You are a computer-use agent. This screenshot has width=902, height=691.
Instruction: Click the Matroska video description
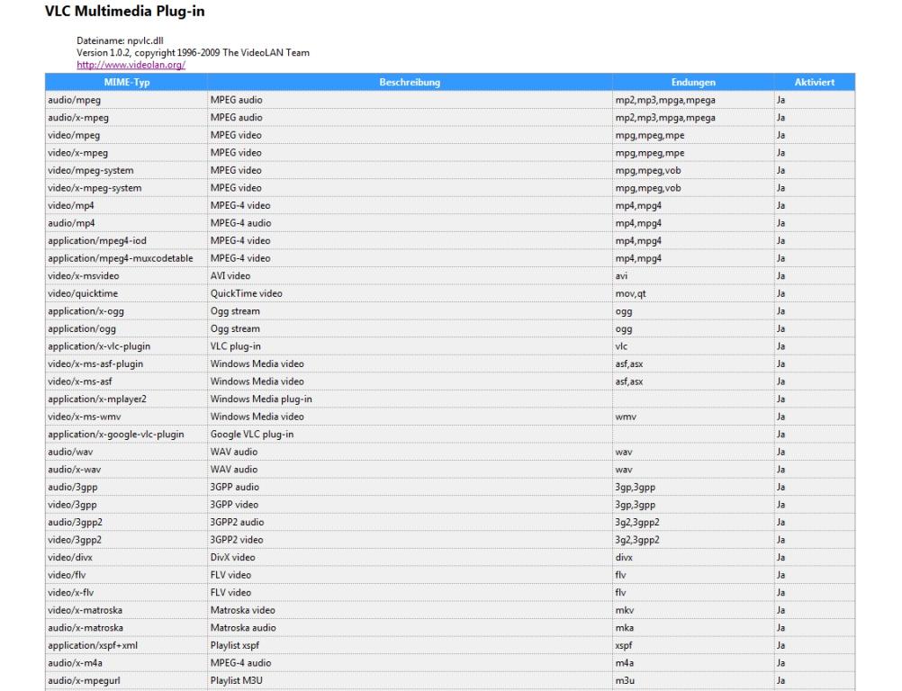point(410,610)
